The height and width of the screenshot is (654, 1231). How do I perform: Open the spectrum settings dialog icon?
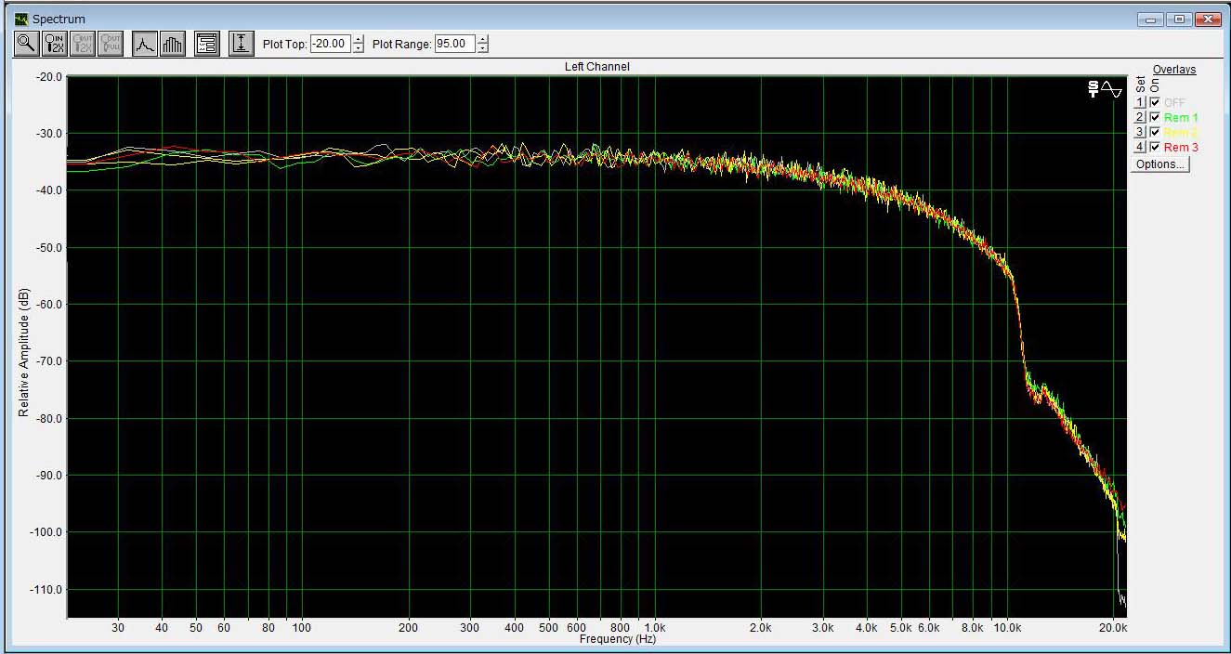(x=207, y=44)
